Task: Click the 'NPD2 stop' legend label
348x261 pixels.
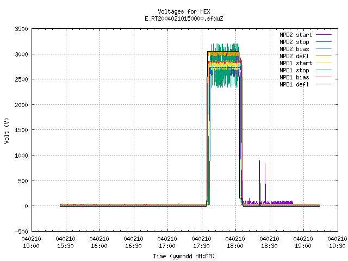Action: [x=294, y=42]
